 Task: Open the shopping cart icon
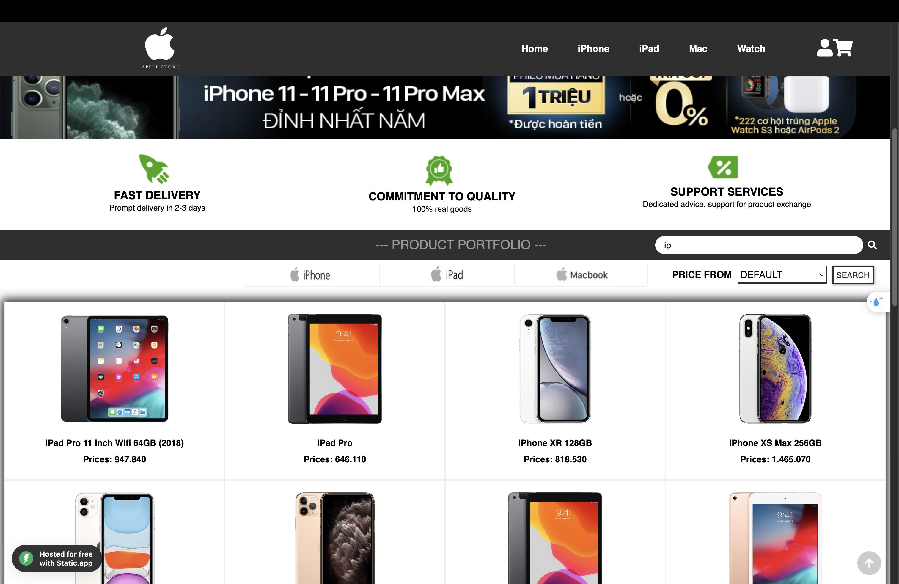coord(843,48)
